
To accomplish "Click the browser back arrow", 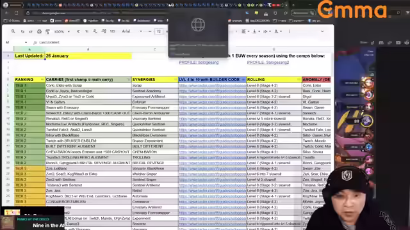I will tap(6, 13).
